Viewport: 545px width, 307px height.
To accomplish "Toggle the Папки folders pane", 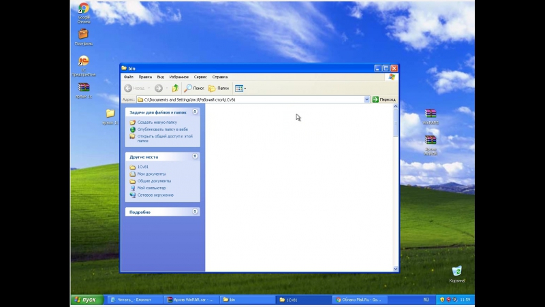I will click(218, 88).
